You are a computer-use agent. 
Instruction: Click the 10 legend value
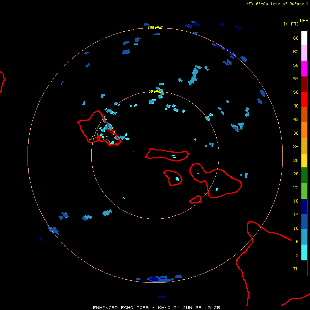click(296, 228)
